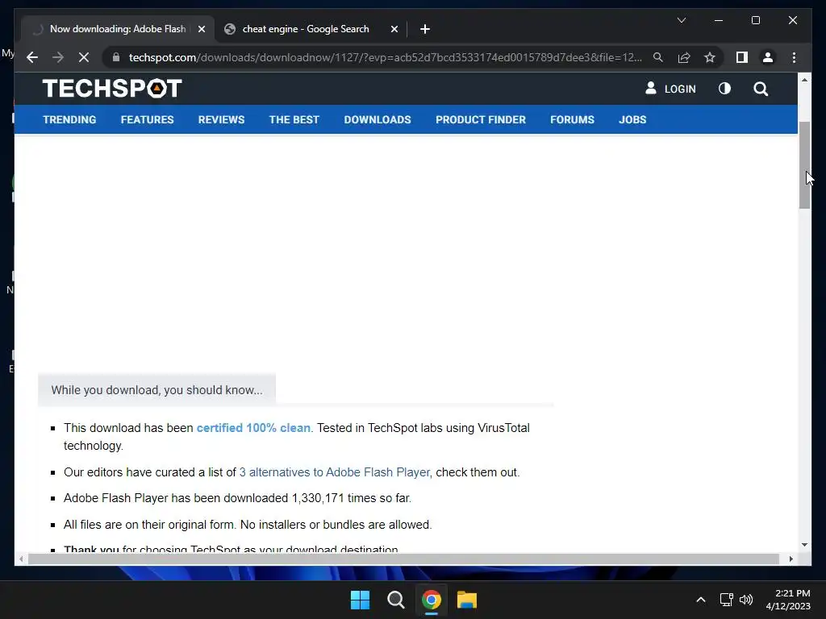Click the scroll up arrow of the page

[804, 80]
